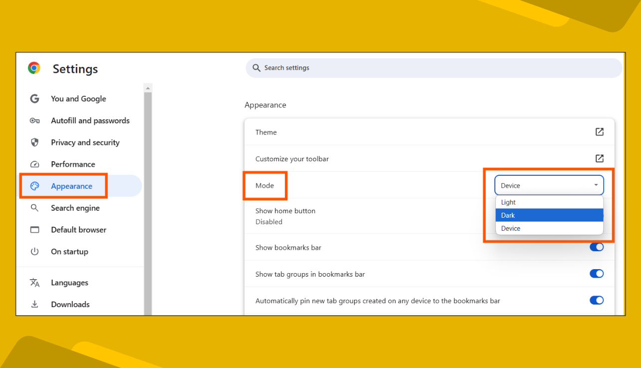Turn off Show tab groups in bookmarks bar
Screen dimensions: 641x368
[597, 274]
